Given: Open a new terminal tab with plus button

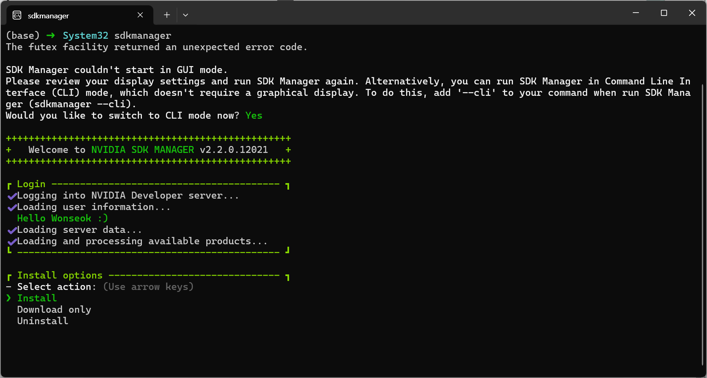Looking at the screenshot, I should pyautogui.click(x=167, y=15).
